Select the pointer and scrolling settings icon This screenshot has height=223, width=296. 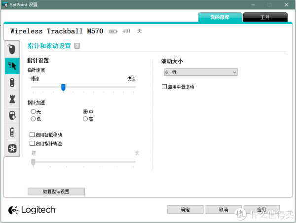pos(12,65)
